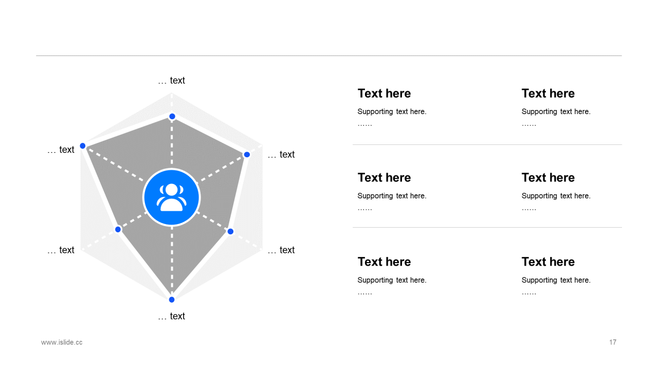Select the first-row left 'Text here' heading
The height and width of the screenshot is (370, 658).
point(384,94)
